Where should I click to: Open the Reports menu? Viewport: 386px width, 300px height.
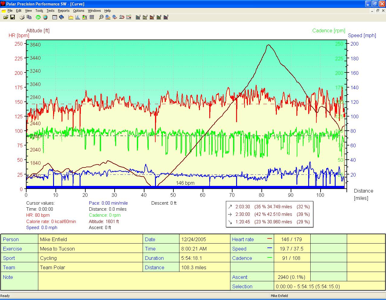[64, 11]
